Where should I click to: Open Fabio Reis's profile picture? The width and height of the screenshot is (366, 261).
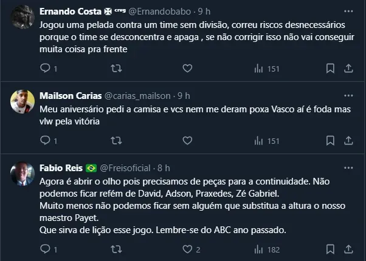click(22, 175)
